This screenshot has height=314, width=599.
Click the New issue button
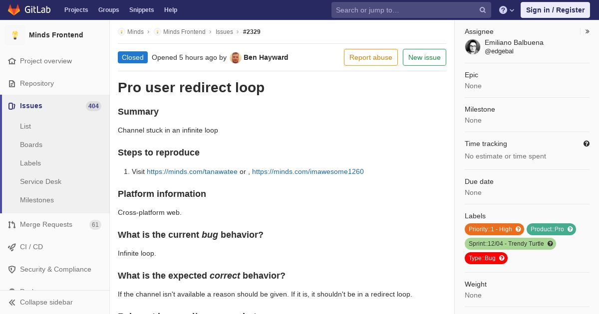424,57
